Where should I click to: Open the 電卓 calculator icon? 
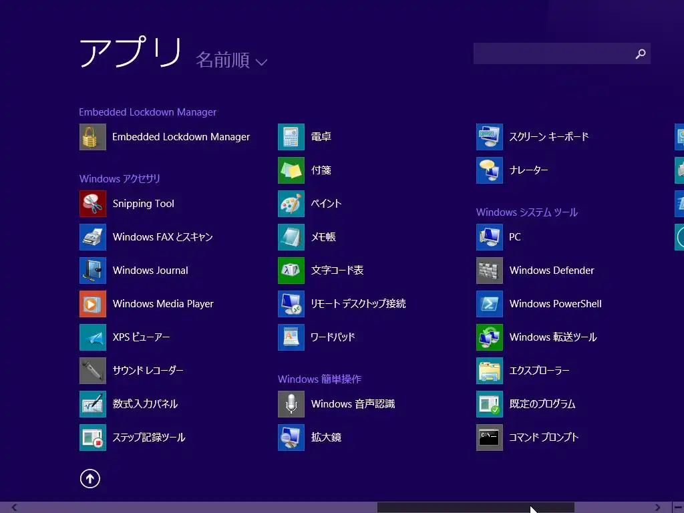tap(291, 137)
